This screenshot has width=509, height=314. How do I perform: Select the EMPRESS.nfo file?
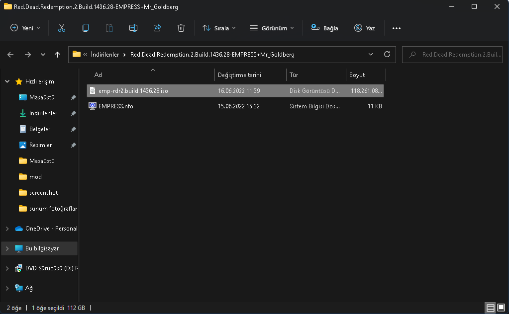(x=235, y=106)
